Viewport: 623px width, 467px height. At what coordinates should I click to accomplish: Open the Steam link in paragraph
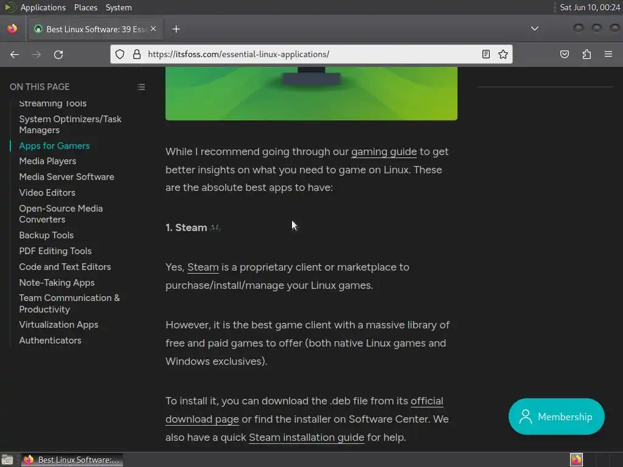coord(203,268)
